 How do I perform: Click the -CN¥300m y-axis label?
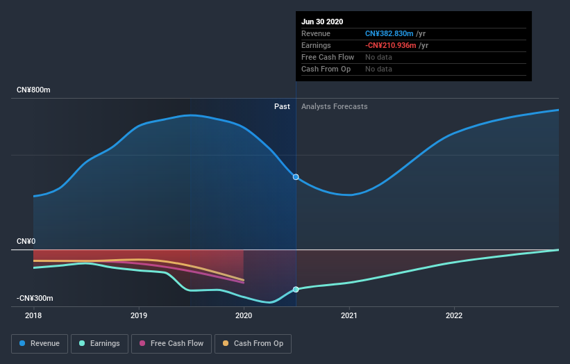pyautogui.click(x=35, y=298)
